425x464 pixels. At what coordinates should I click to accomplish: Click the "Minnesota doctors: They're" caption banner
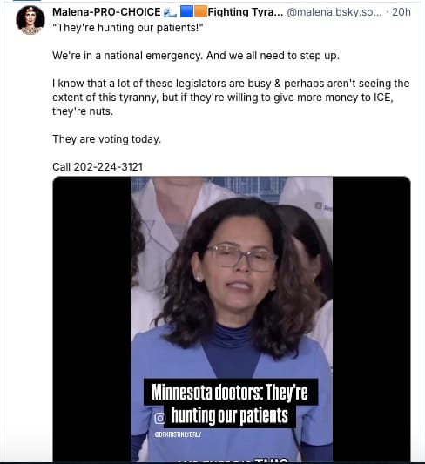pyautogui.click(x=231, y=392)
